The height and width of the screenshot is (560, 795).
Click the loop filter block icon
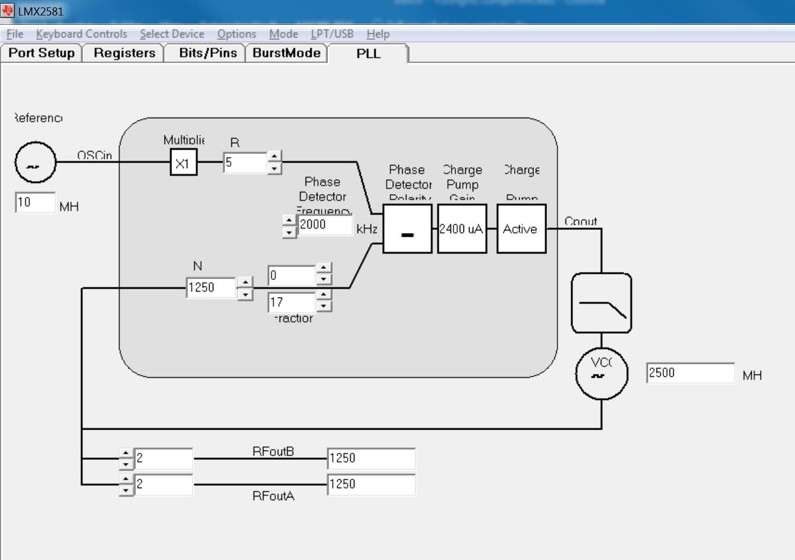click(x=601, y=303)
